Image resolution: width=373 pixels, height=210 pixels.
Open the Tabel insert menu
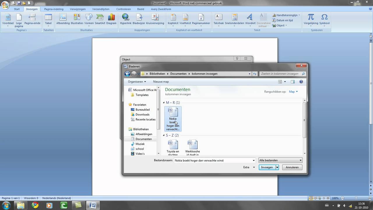[x=48, y=20]
